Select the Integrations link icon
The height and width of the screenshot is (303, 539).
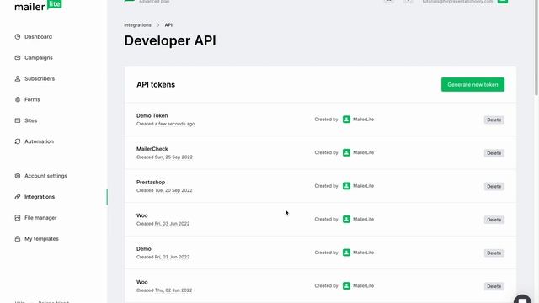coord(18,197)
